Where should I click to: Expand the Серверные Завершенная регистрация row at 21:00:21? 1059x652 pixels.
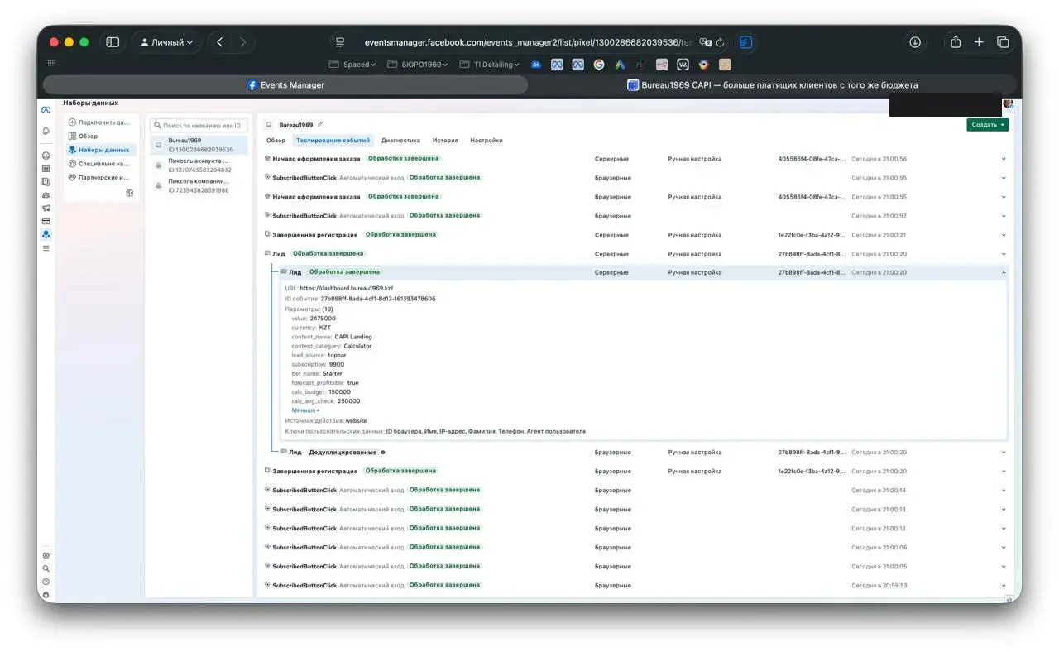(1004, 235)
